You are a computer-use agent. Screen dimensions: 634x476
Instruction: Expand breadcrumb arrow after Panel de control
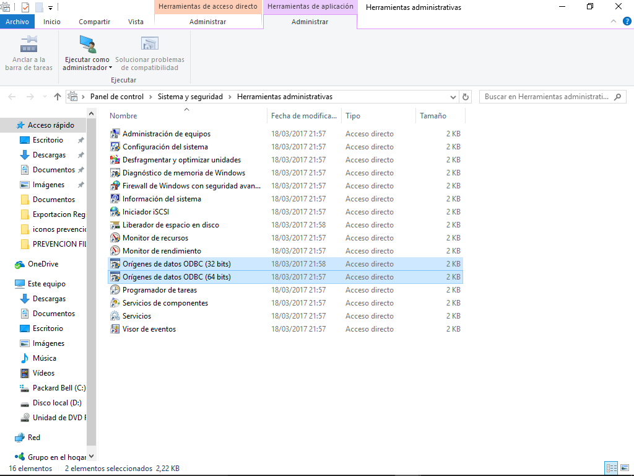click(150, 97)
